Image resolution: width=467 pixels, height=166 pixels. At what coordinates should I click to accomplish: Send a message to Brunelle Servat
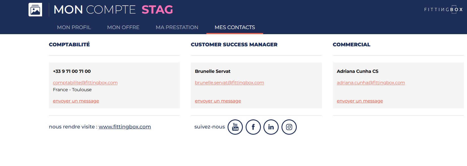(218, 101)
